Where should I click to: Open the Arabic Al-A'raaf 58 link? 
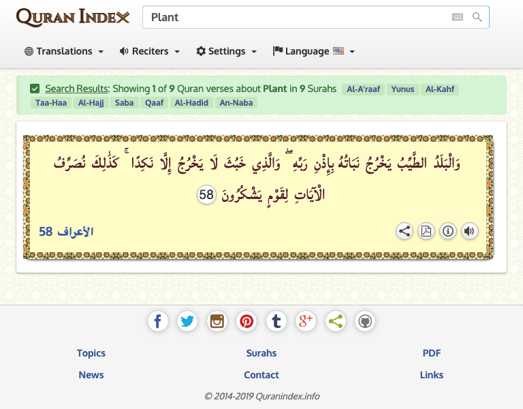point(66,231)
